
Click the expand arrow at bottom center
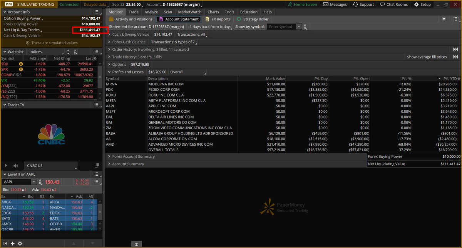coord(136,244)
